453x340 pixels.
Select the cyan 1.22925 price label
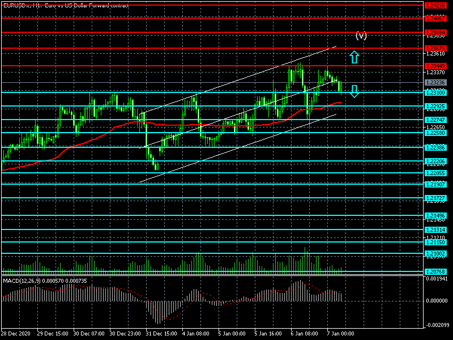tap(435, 106)
